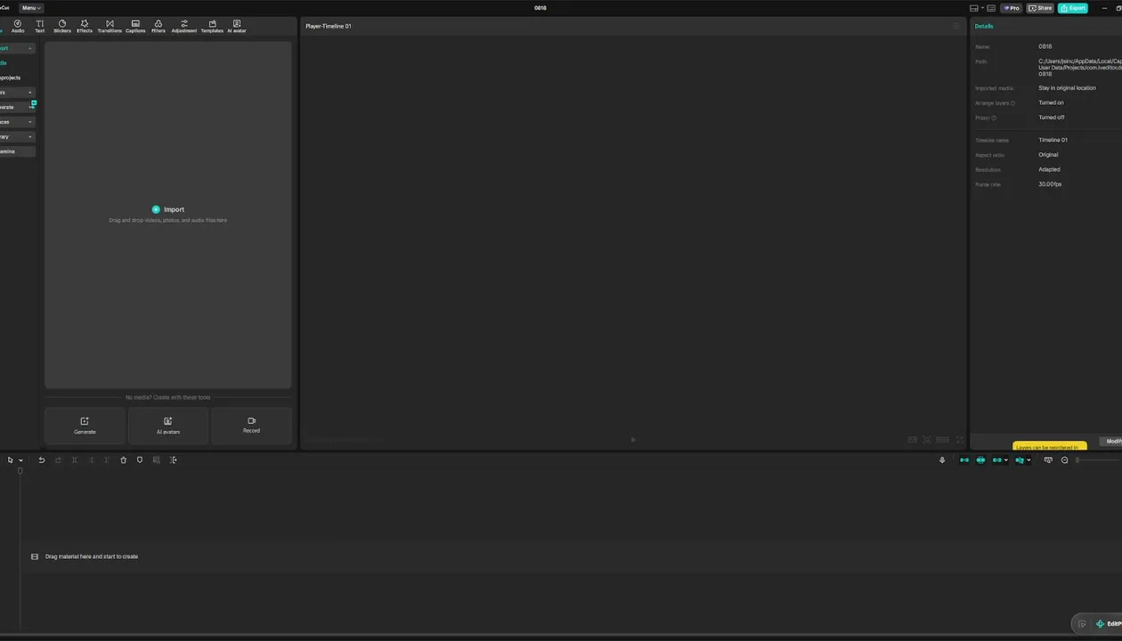
Task: Click the Export button
Action: pos(1073,8)
